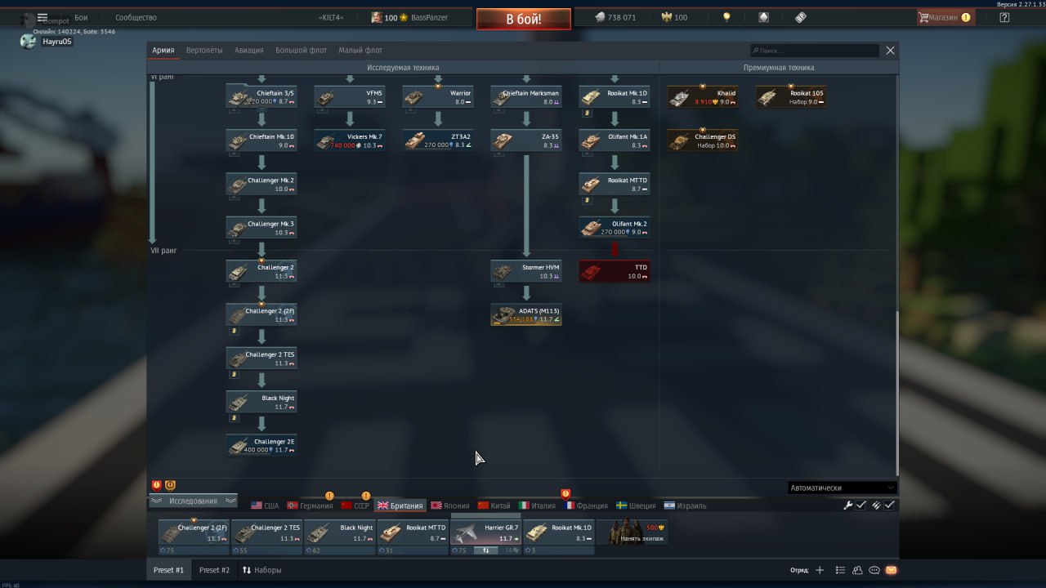Select the red TTD vehicle icon
The height and width of the screenshot is (588, 1046).
tap(614, 271)
